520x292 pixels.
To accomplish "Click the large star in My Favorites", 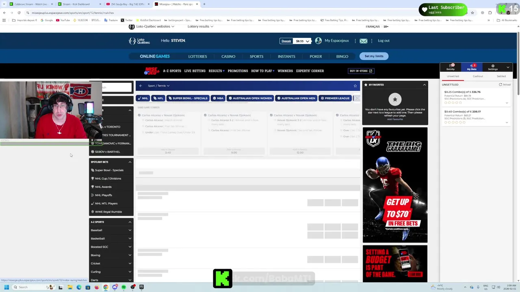I will tap(395, 99).
